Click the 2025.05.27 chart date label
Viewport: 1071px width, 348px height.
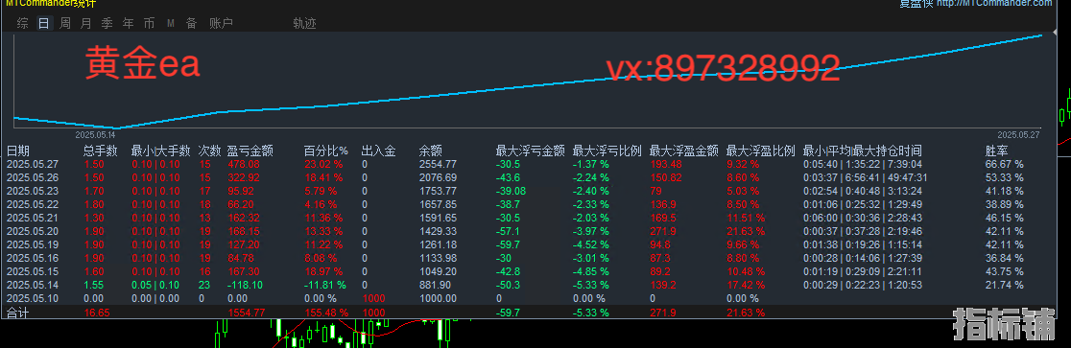(1018, 135)
